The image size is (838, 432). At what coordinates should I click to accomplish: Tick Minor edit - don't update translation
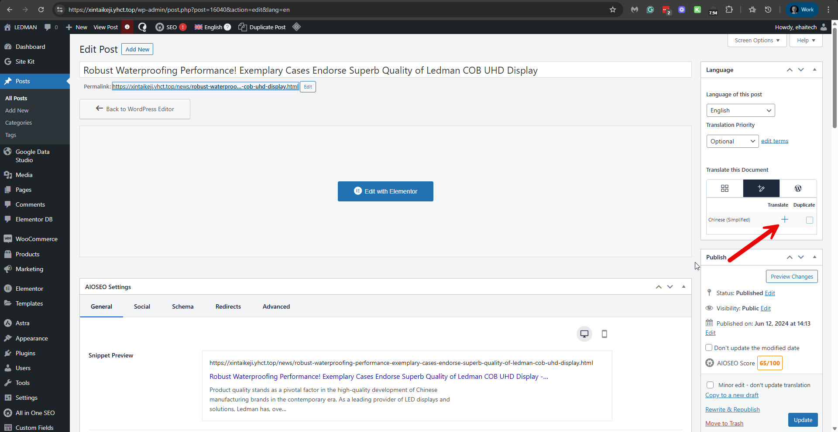[x=710, y=385]
